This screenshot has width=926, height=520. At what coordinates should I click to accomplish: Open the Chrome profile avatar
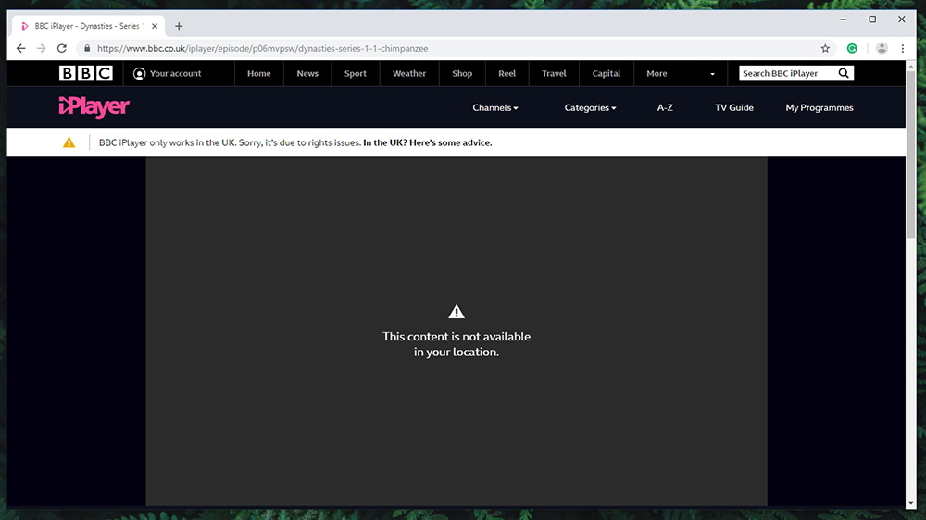tap(882, 48)
